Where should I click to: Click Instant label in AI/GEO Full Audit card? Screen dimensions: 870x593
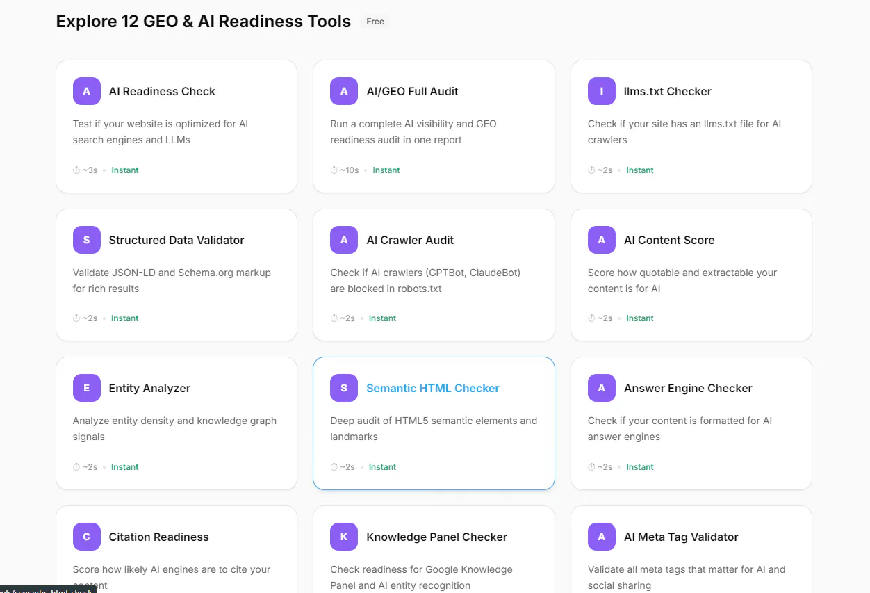(x=386, y=170)
